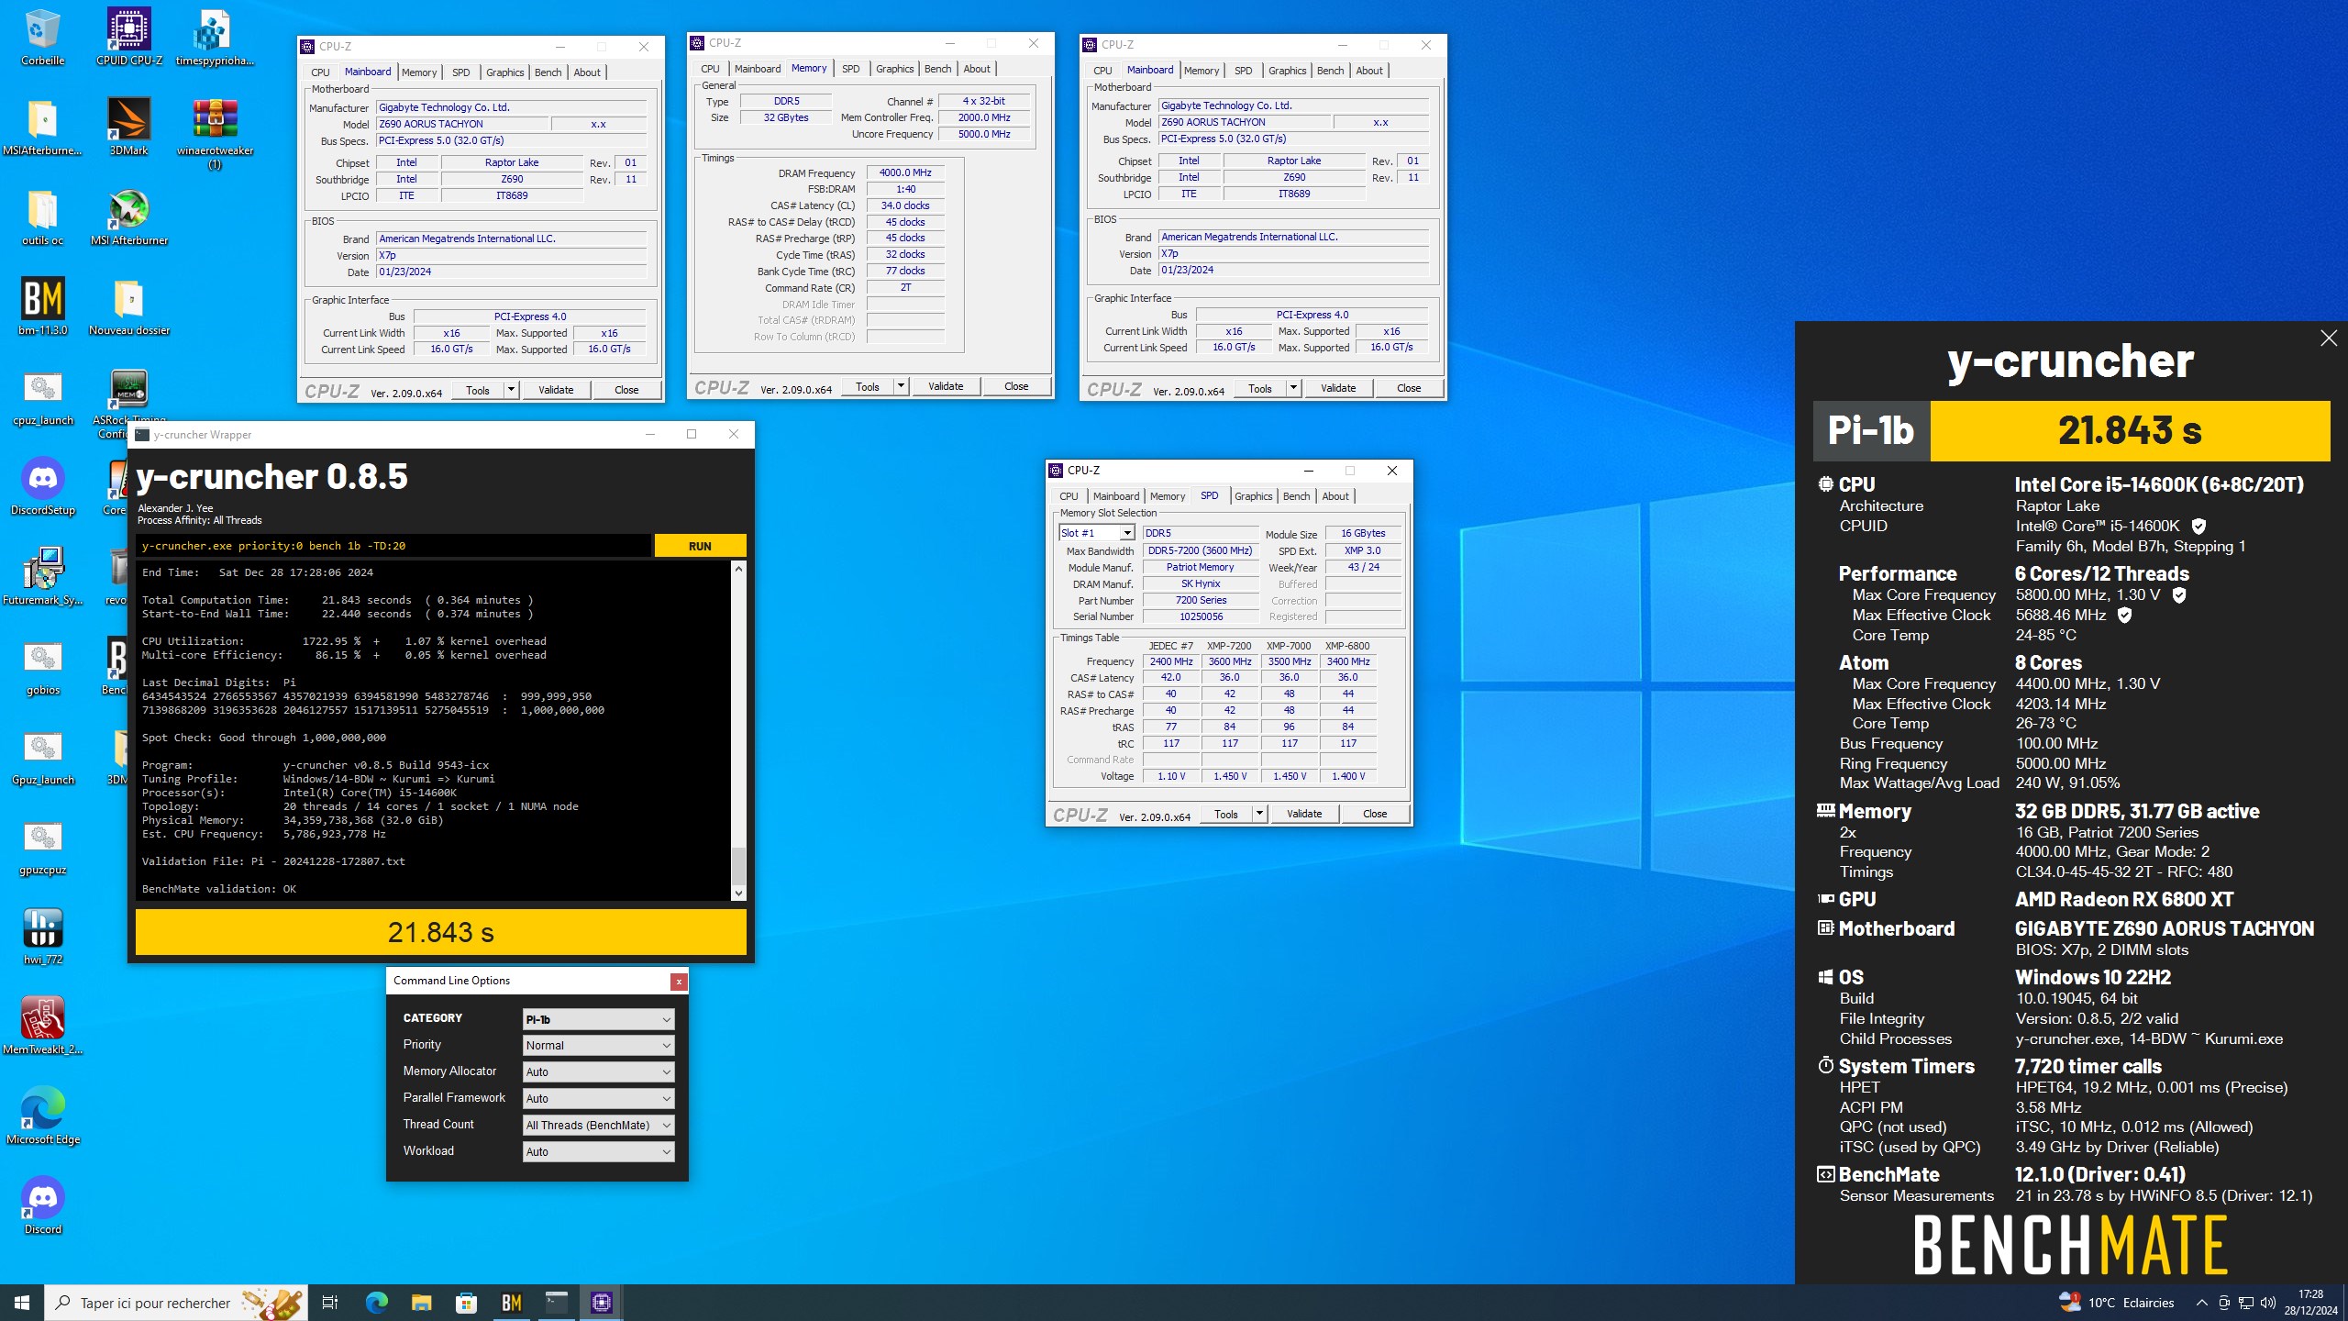Image resolution: width=2348 pixels, height=1321 pixels.
Task: Open the bm-11.3.0 BenchMate desktop icon
Action: coord(42,307)
